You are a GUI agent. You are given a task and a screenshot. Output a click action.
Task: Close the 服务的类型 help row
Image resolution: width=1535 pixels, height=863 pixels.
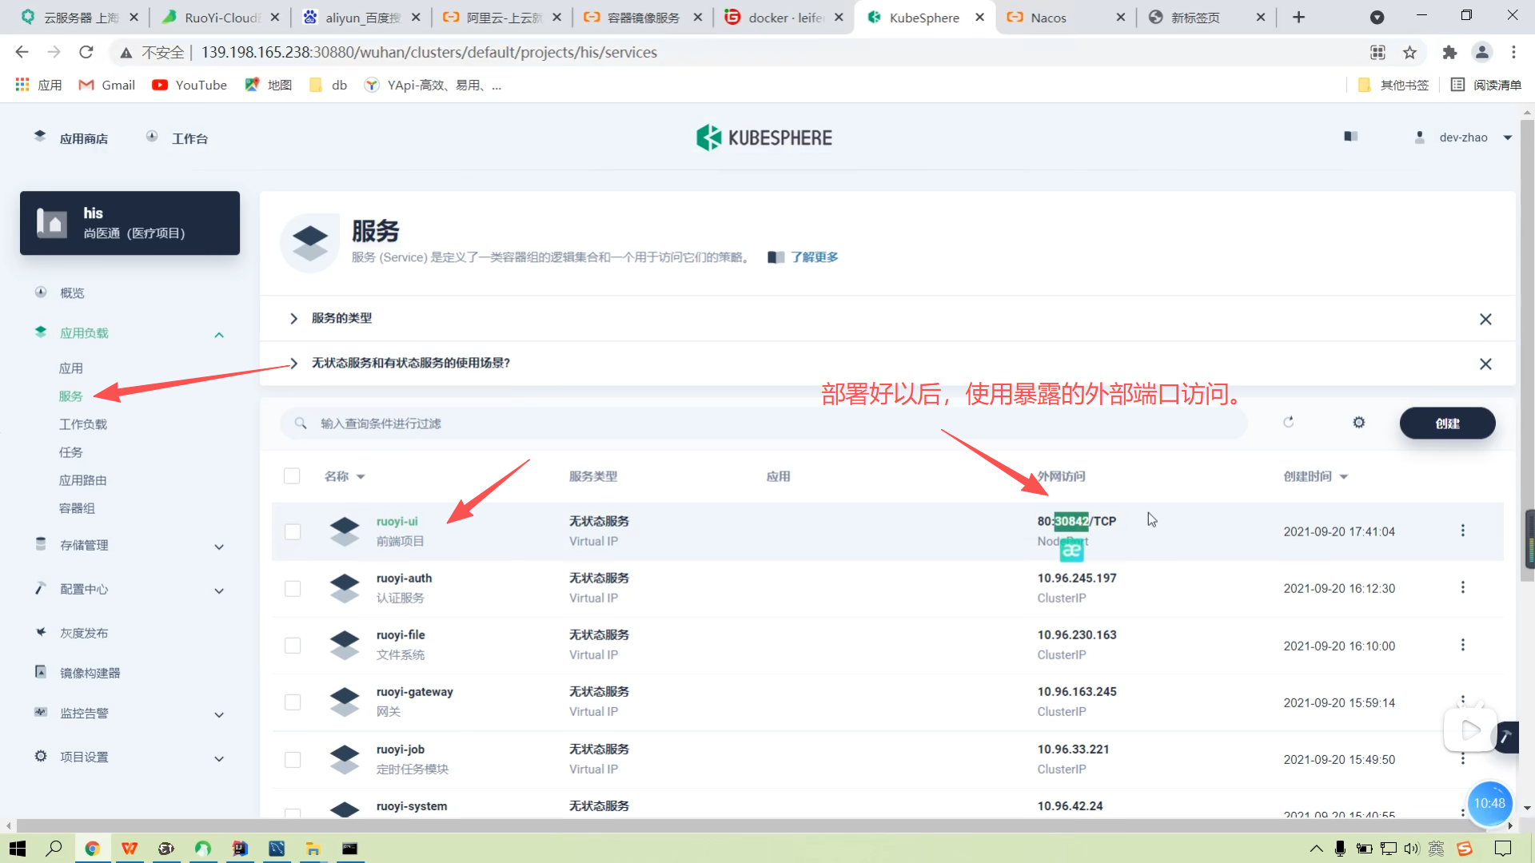[1485, 319]
